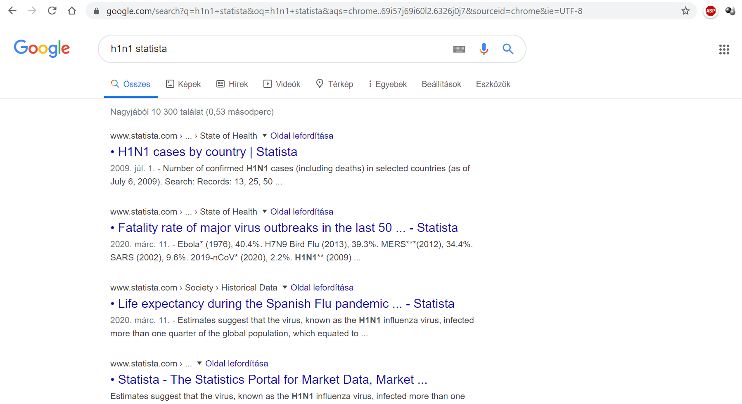Bookmark this page with the star icon

pyautogui.click(x=685, y=11)
